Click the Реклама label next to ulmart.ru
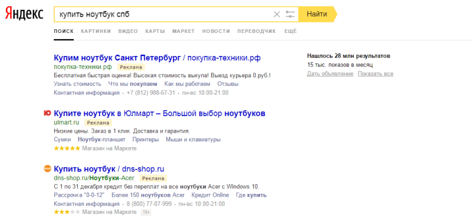The width and height of the screenshot is (472, 221). pyautogui.click(x=98, y=122)
